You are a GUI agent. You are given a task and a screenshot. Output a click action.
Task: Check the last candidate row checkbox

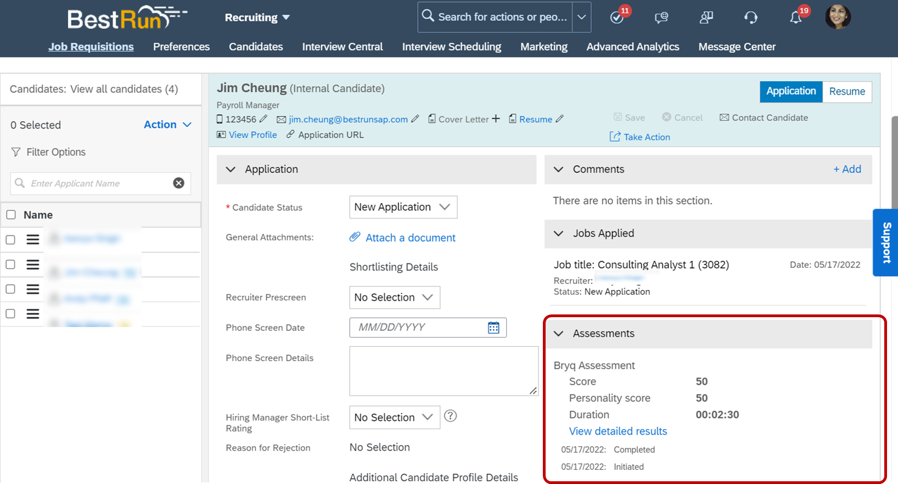[x=10, y=314]
